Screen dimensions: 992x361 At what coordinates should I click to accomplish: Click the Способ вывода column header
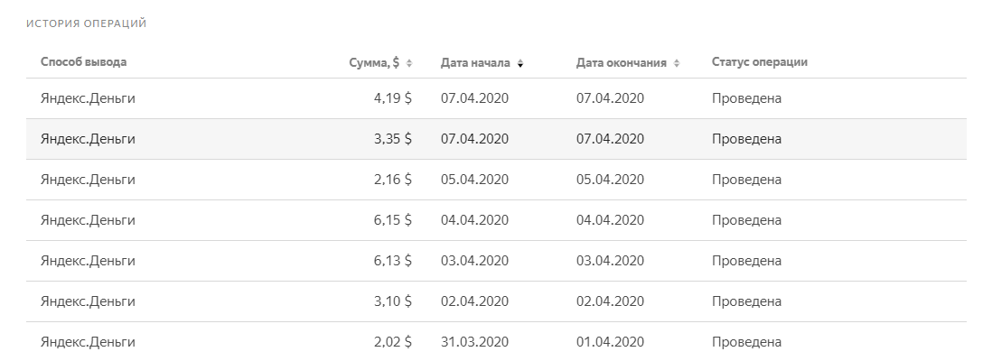click(x=83, y=62)
